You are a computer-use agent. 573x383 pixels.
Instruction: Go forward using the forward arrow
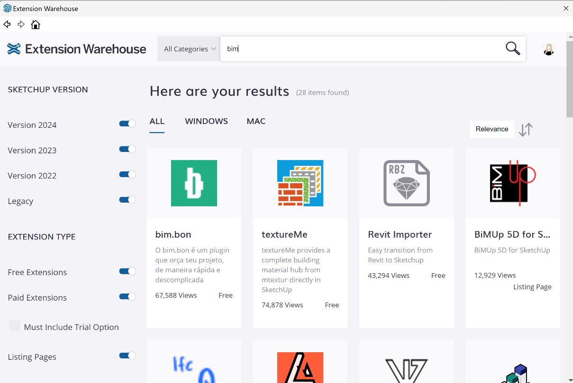(x=21, y=24)
